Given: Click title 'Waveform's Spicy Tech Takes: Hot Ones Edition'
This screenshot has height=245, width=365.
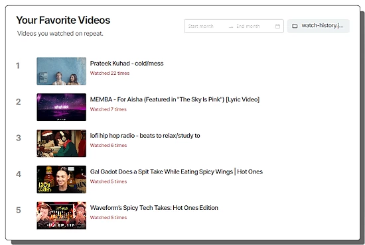Looking at the screenshot, I should click(154, 208).
